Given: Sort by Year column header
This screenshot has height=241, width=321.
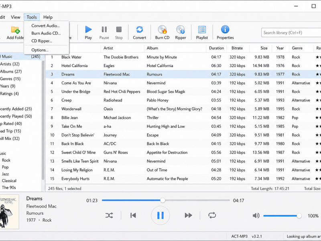Looking at the screenshot, I should [x=280, y=48].
